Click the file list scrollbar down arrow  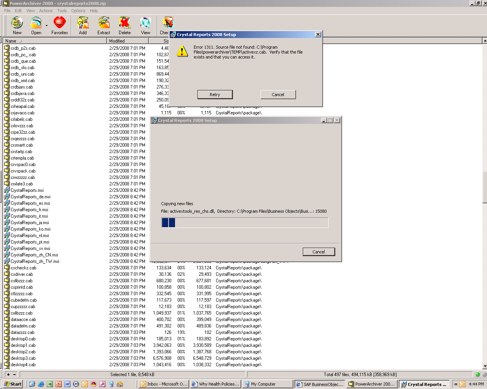click(484, 366)
